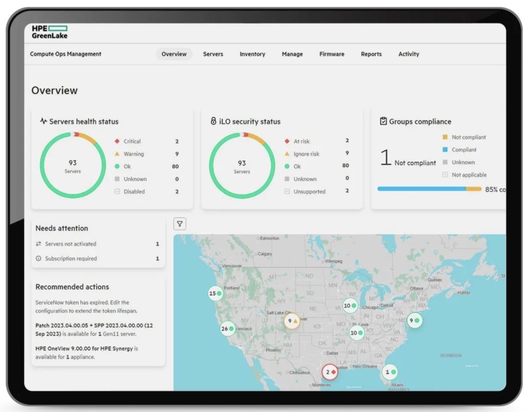Click the Chicago map cluster showing 10
This screenshot has width=528, height=412.
pos(351,306)
